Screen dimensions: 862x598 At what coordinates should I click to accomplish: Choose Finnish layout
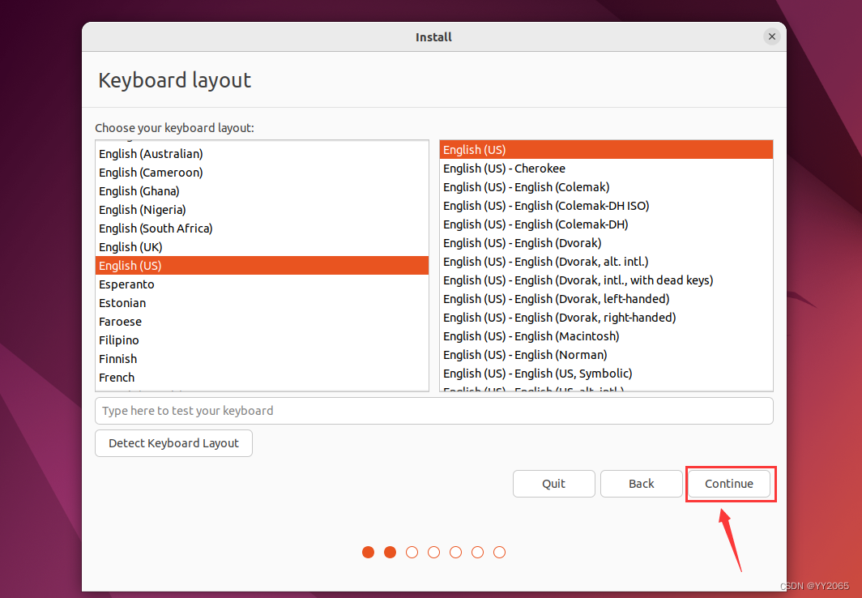pyautogui.click(x=262, y=360)
